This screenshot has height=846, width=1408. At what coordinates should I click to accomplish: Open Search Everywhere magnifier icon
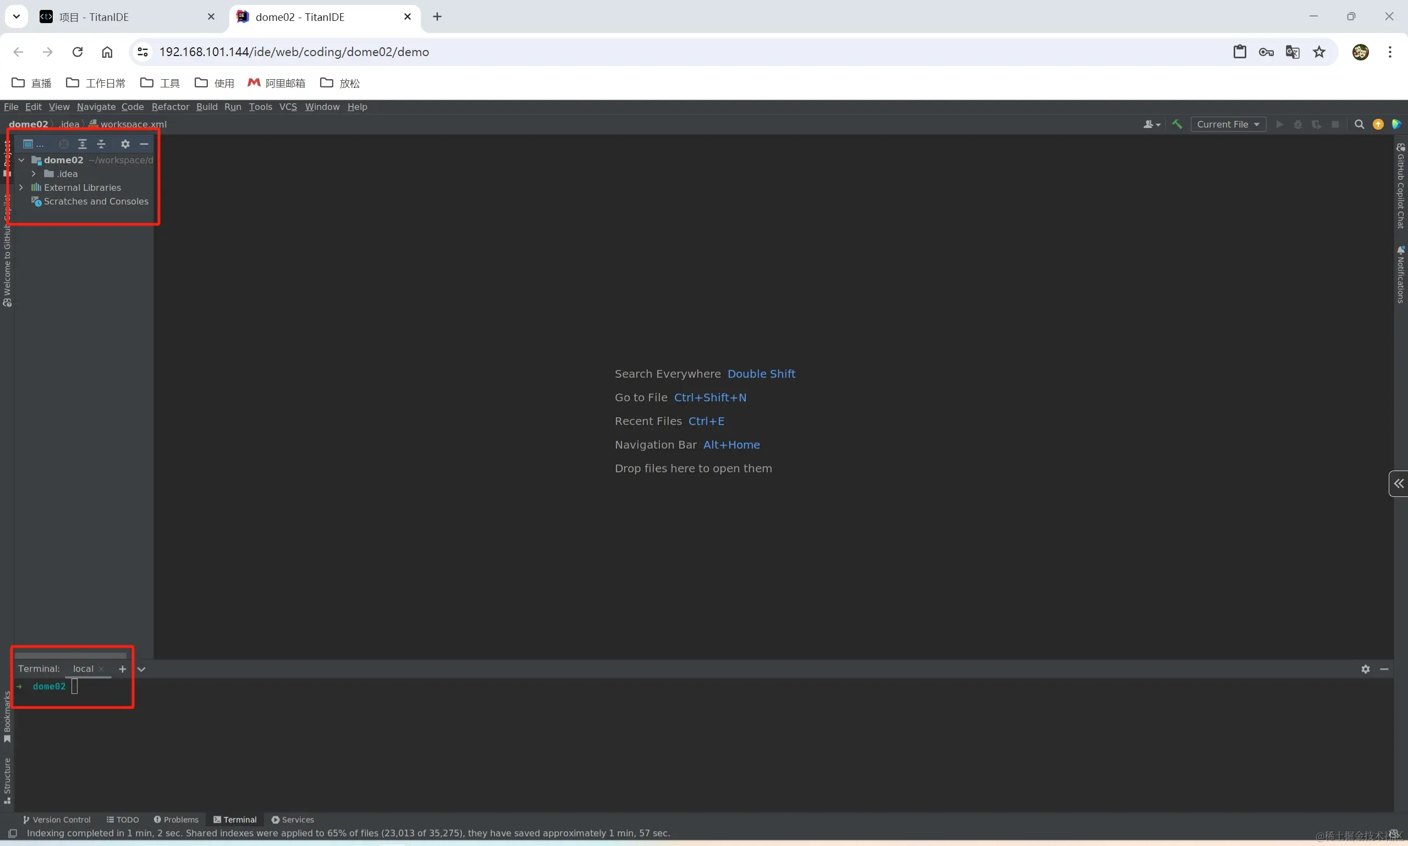click(x=1359, y=124)
